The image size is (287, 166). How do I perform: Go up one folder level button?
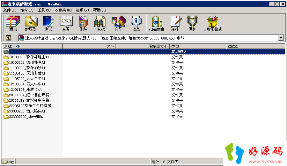click(x=8, y=38)
